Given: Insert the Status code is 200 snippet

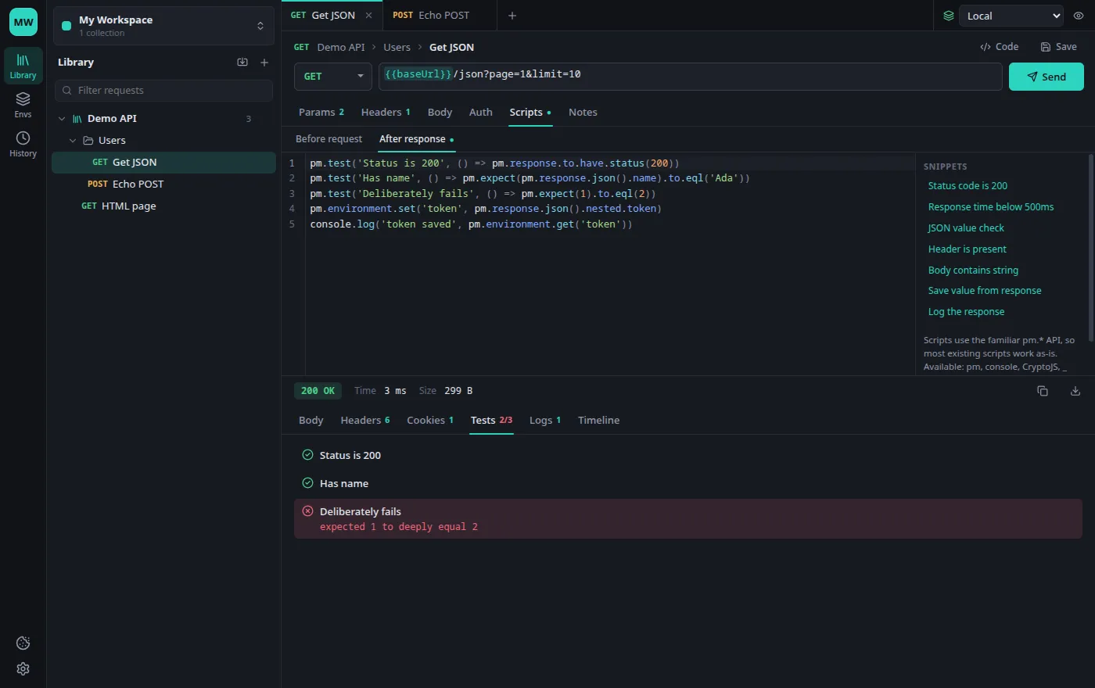Looking at the screenshot, I should pos(968,186).
